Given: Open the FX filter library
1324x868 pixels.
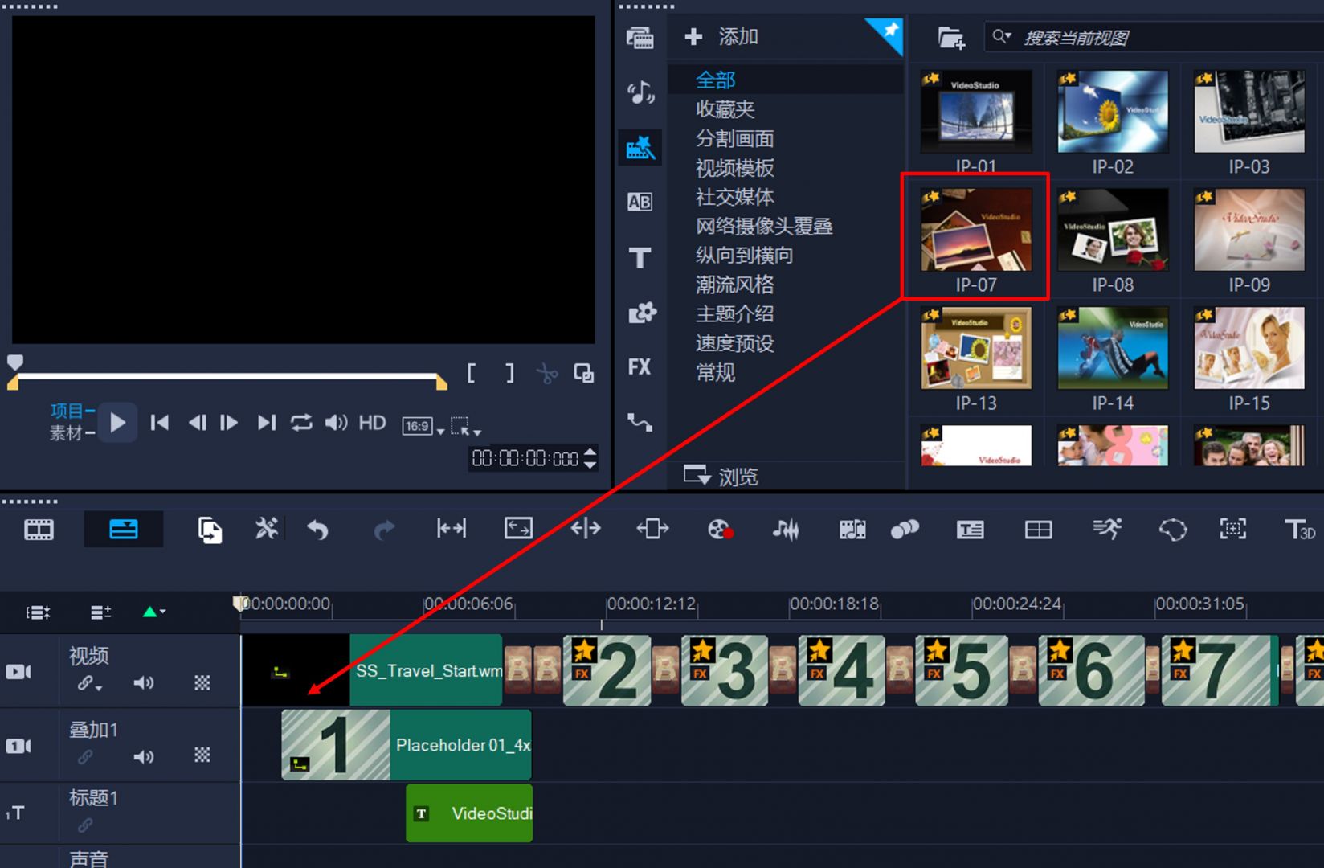Looking at the screenshot, I should [640, 367].
